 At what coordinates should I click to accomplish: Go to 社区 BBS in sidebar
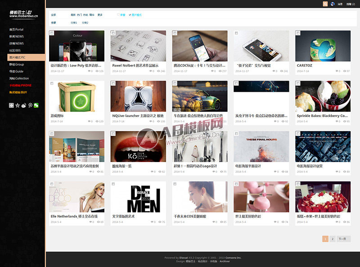(x=15, y=50)
